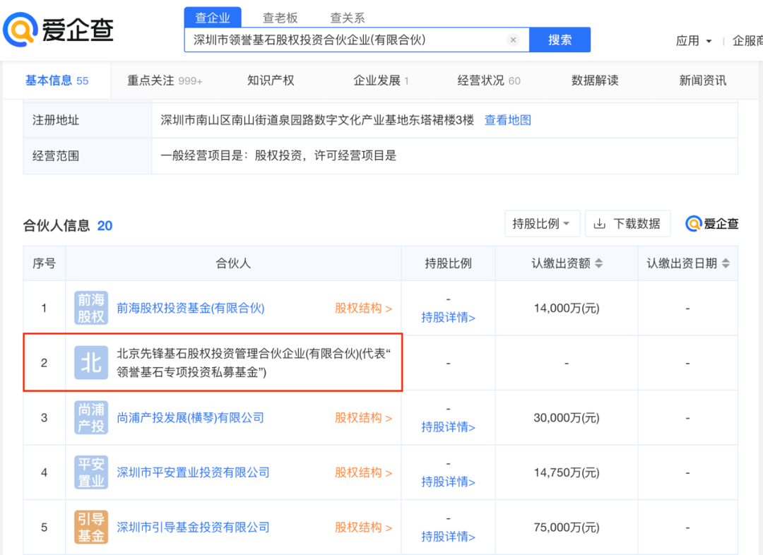
Task: Click the 尚浦产投 partner logo icon
Action: (91, 418)
